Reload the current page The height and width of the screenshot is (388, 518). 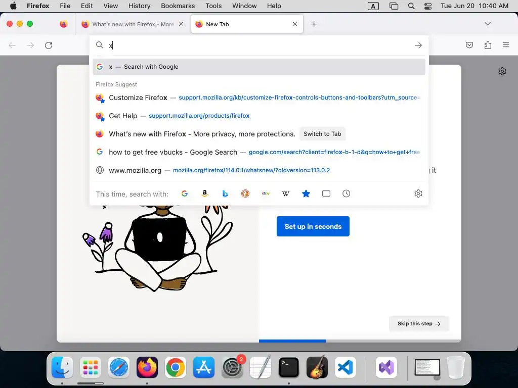(x=49, y=45)
